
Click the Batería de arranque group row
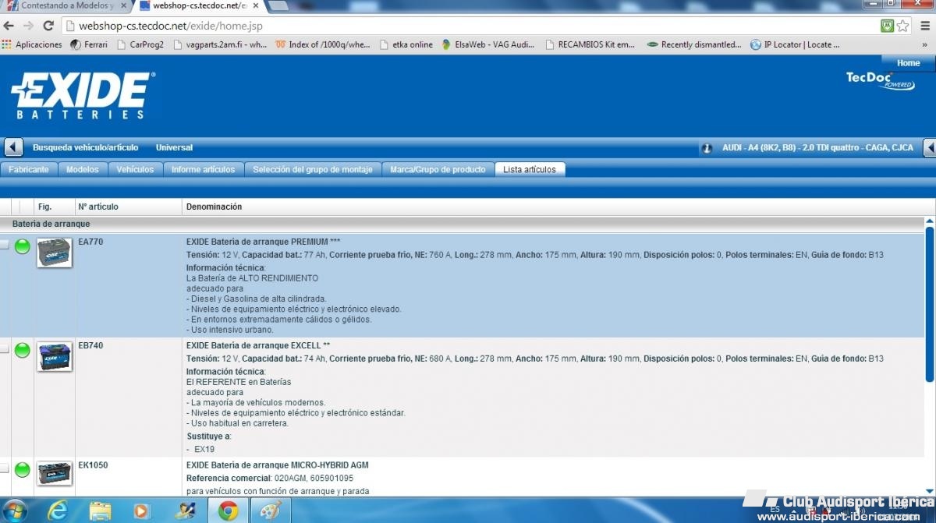[x=462, y=224]
